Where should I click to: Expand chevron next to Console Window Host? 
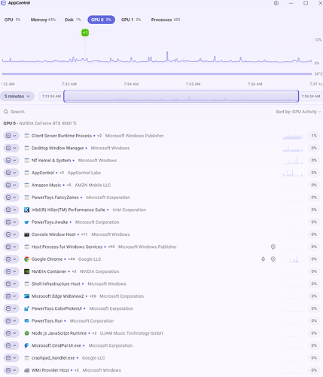(x=14, y=234)
